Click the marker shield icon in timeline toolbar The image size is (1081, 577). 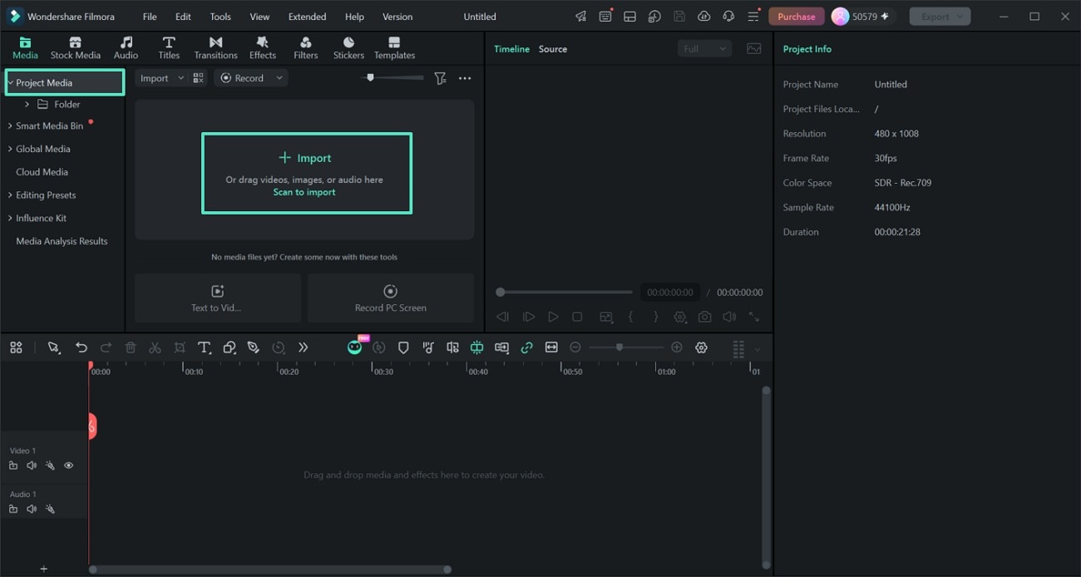[x=403, y=348]
